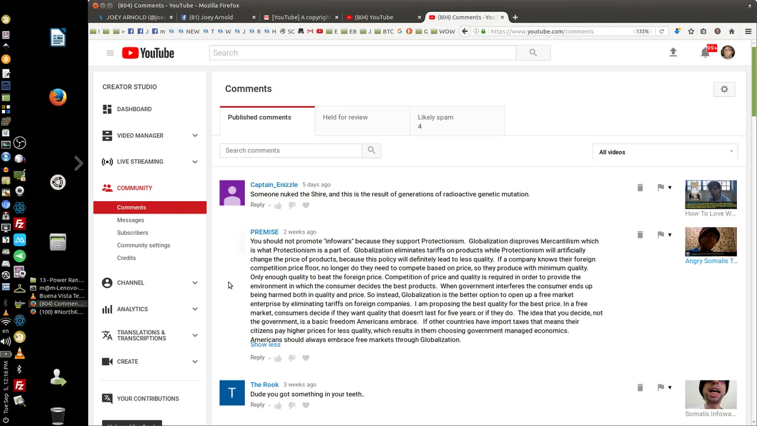The image size is (757, 426).
Task: Open Messages under Community
Action: tap(131, 220)
